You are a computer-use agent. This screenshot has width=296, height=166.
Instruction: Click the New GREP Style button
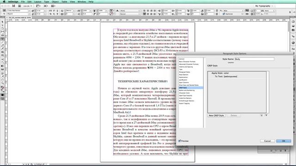pyautogui.click(x=216, y=116)
